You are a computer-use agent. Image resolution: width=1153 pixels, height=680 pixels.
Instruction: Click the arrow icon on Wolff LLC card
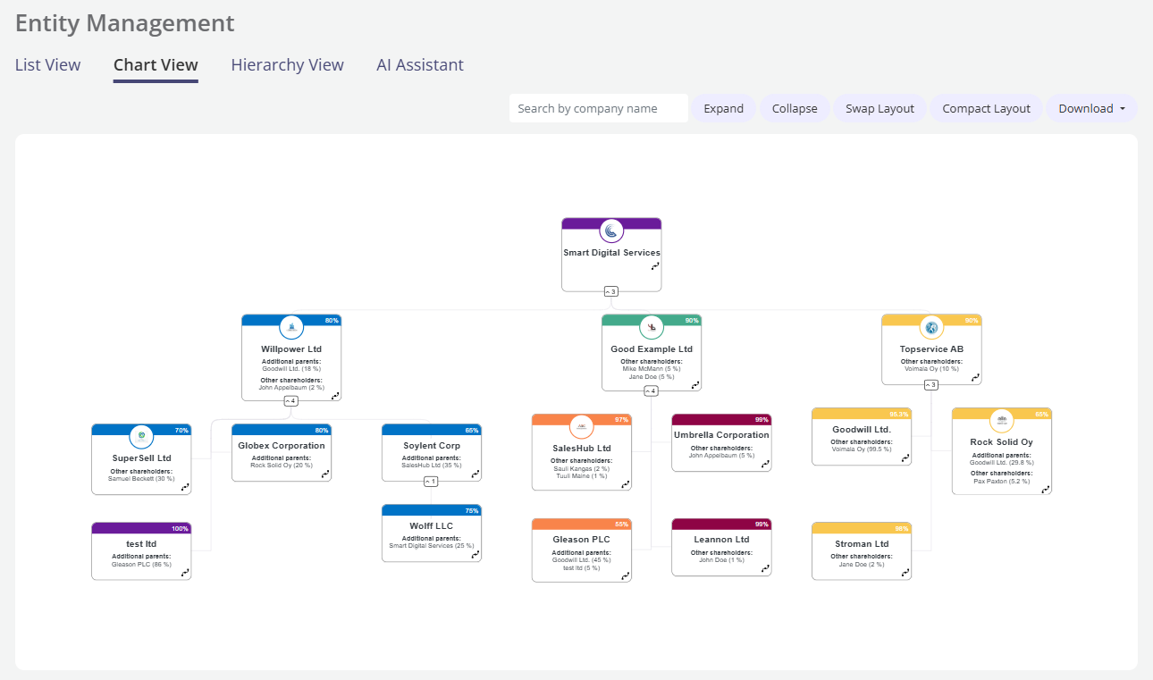(x=476, y=554)
